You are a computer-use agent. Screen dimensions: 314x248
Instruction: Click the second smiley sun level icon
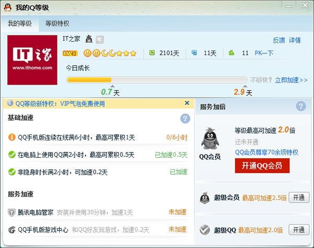click(96, 53)
